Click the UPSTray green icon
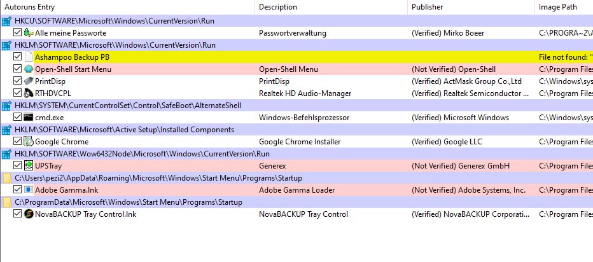 [29, 165]
